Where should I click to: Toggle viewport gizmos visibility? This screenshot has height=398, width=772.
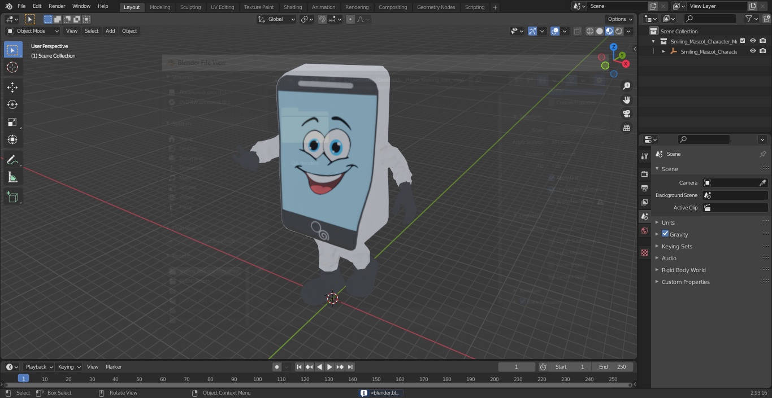tap(532, 31)
